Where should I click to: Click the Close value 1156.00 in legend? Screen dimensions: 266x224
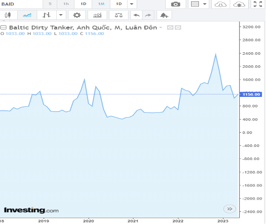point(94,34)
